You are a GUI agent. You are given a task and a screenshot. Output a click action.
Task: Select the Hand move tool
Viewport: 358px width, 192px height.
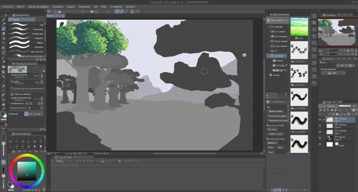point(3,105)
